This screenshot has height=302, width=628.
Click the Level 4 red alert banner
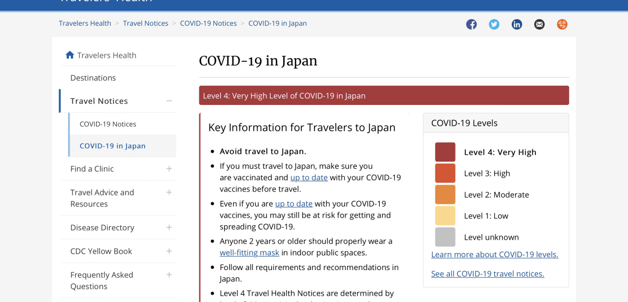tap(384, 95)
